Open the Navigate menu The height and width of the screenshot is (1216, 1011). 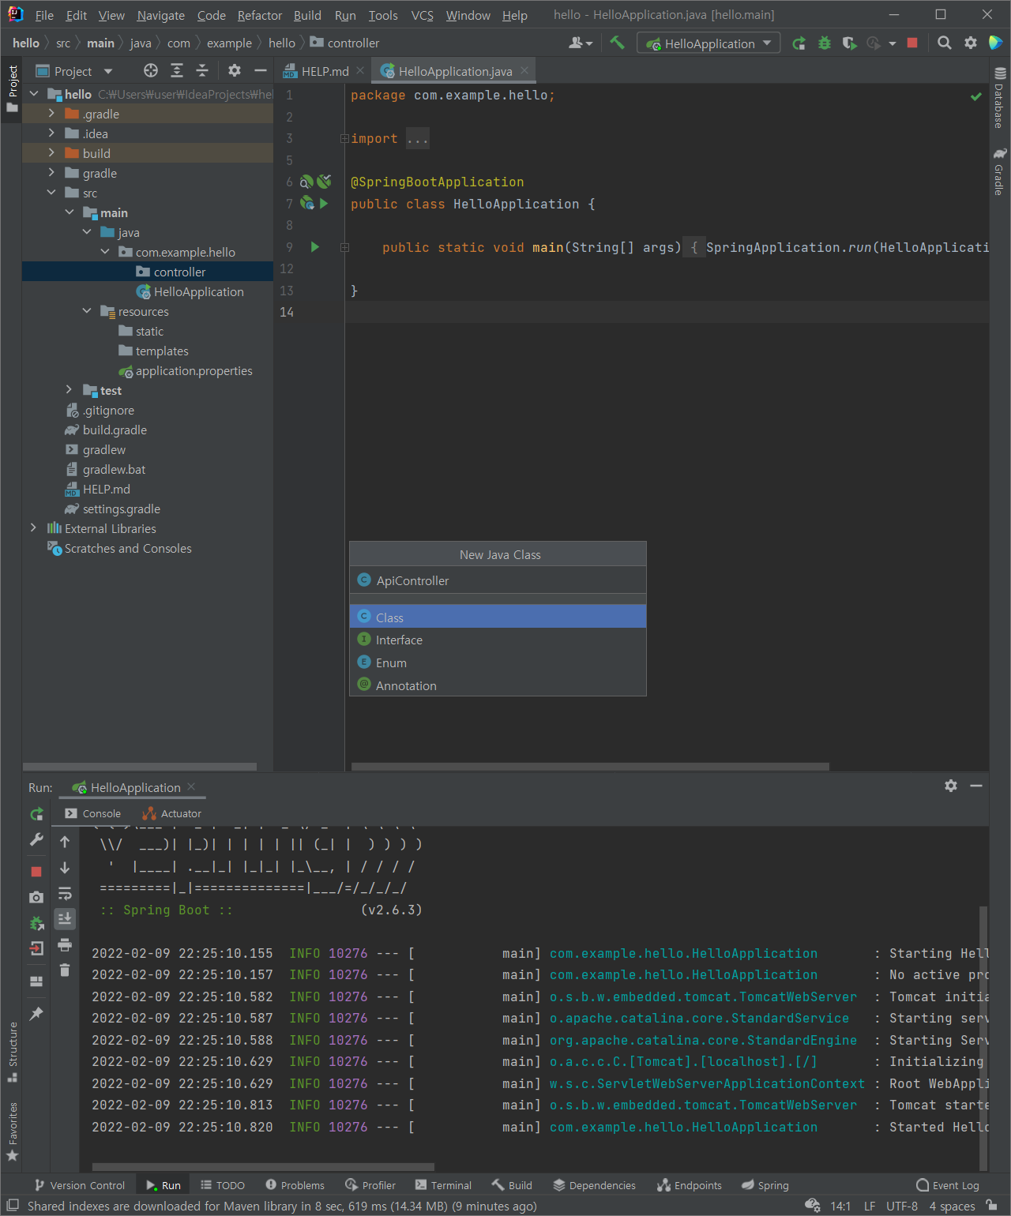160,15
